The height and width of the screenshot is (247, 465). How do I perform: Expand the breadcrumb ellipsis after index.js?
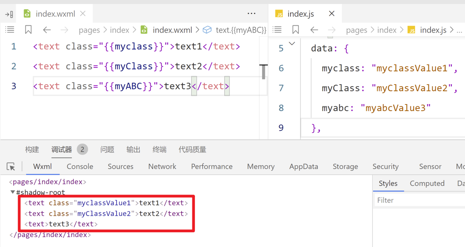pyautogui.click(x=459, y=30)
